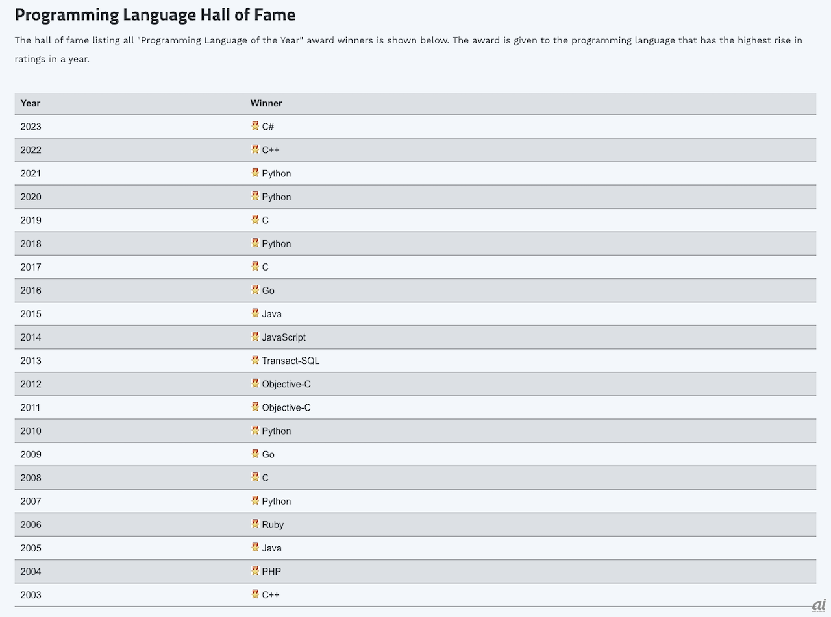
Task: Click the Programming Language Hall of Fame heading
Action: pos(155,14)
